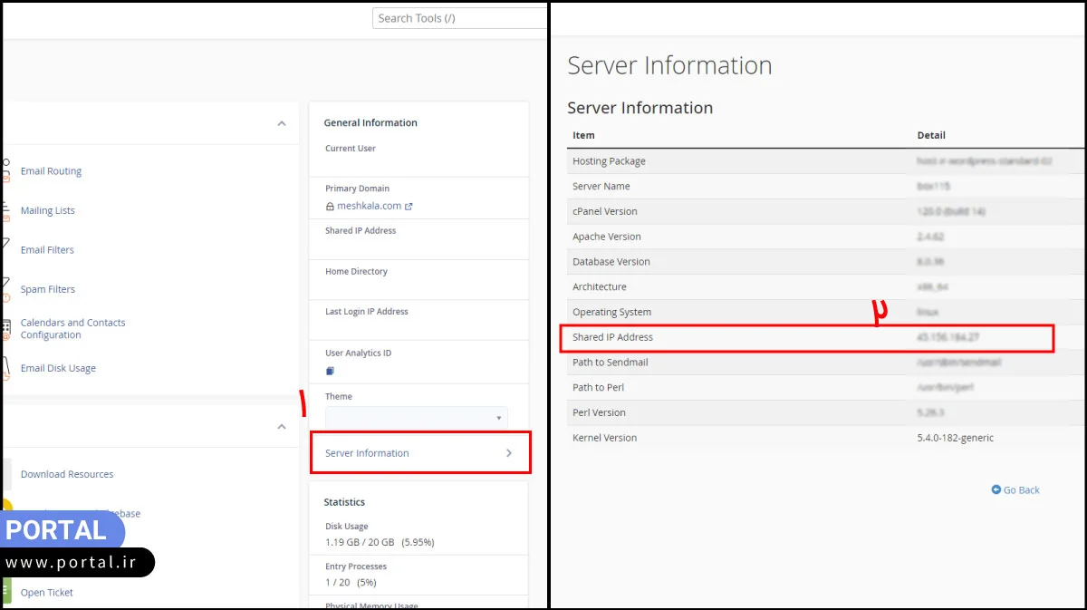
Task: Click the Go Back link
Action: [x=1021, y=490]
